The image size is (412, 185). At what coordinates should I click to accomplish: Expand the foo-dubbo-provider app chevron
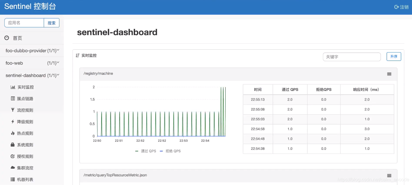(x=58, y=50)
